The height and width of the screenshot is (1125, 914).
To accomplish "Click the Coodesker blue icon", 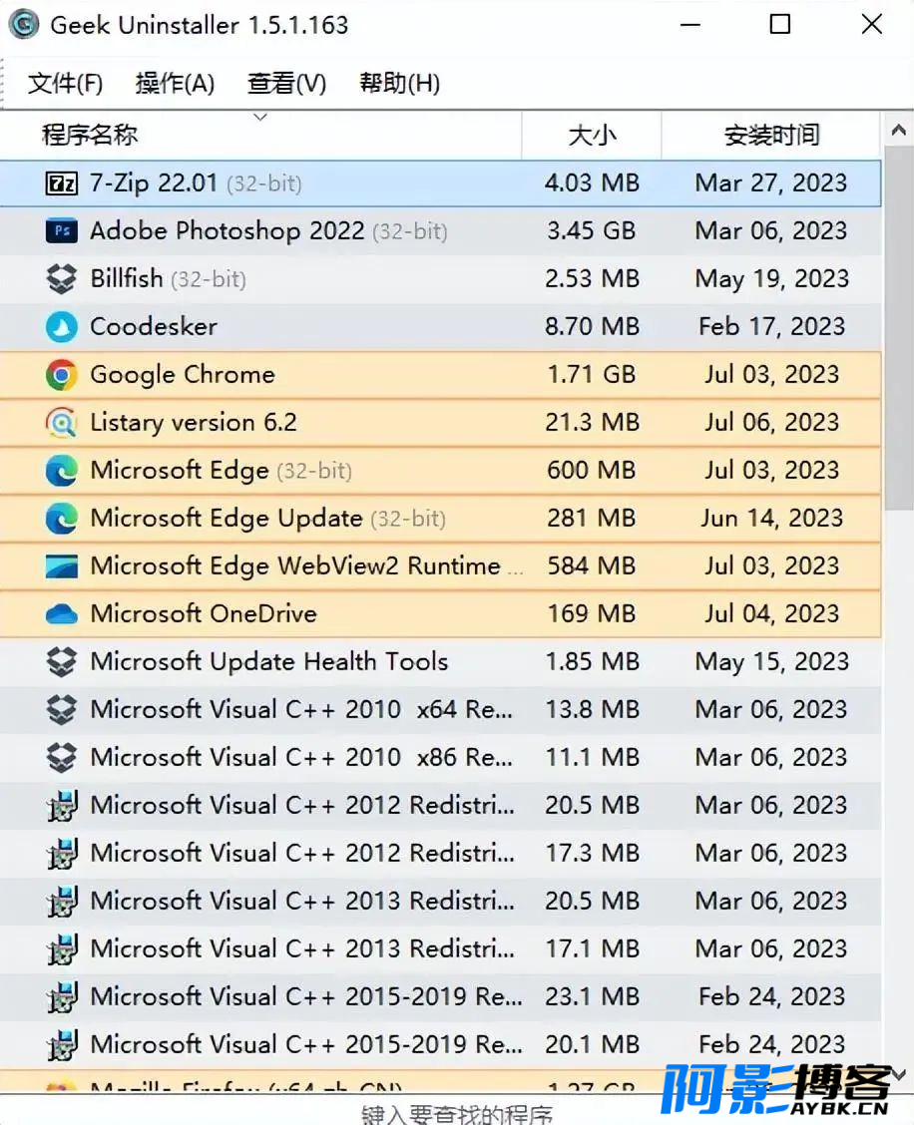I will coord(62,327).
